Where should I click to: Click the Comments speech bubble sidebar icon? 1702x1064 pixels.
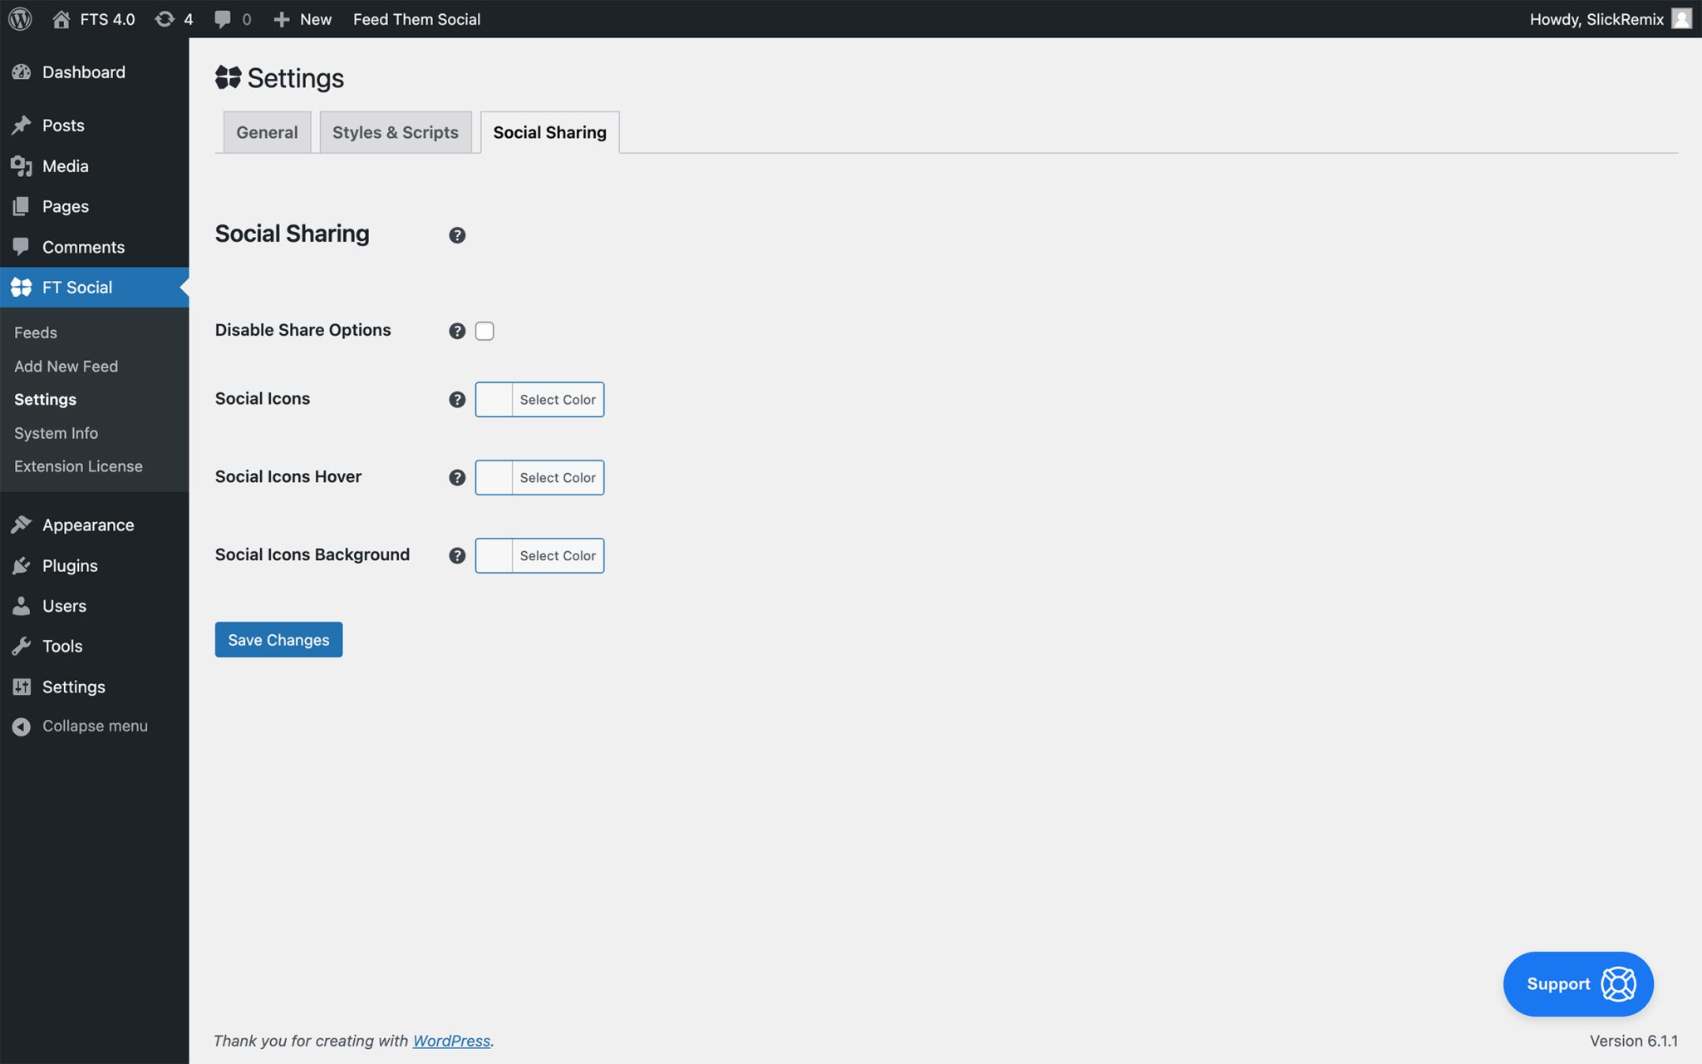pos(22,247)
